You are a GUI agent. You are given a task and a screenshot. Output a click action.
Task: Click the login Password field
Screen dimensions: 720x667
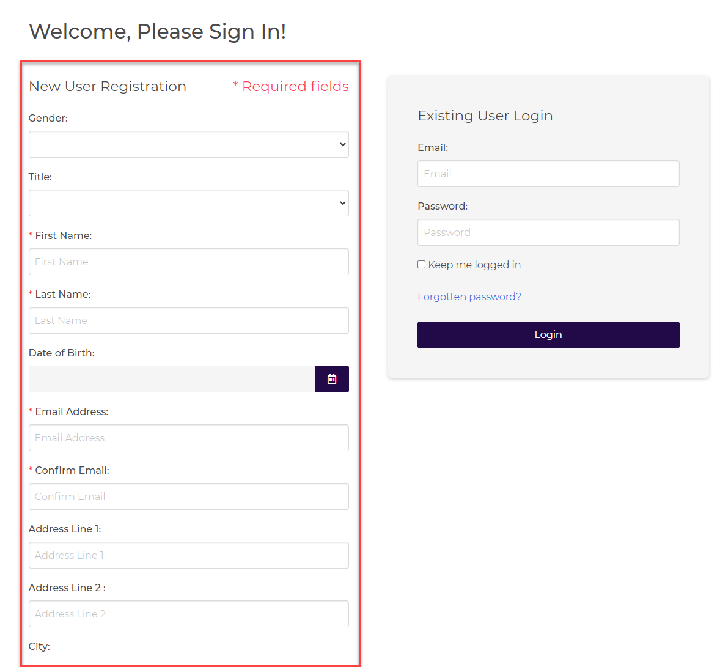click(548, 232)
